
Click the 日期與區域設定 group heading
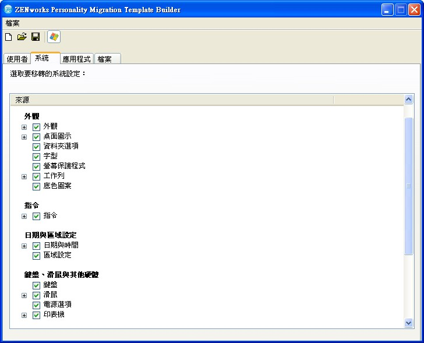click(x=51, y=235)
